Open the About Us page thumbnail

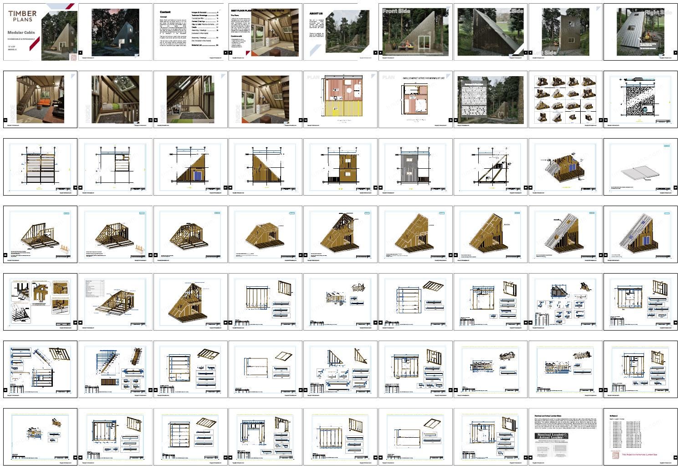click(340, 32)
